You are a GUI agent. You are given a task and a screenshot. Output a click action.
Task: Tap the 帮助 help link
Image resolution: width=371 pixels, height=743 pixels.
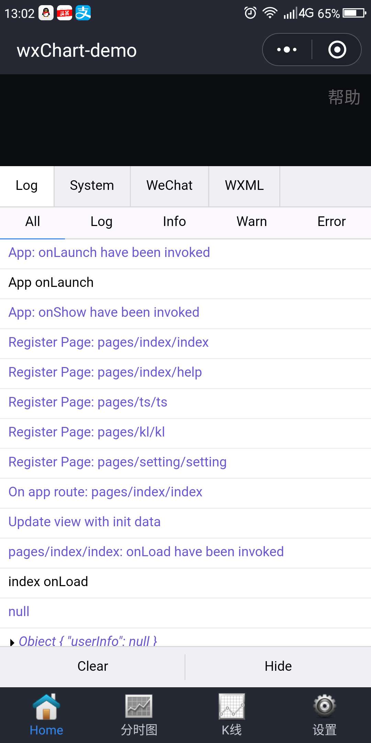pyautogui.click(x=344, y=97)
